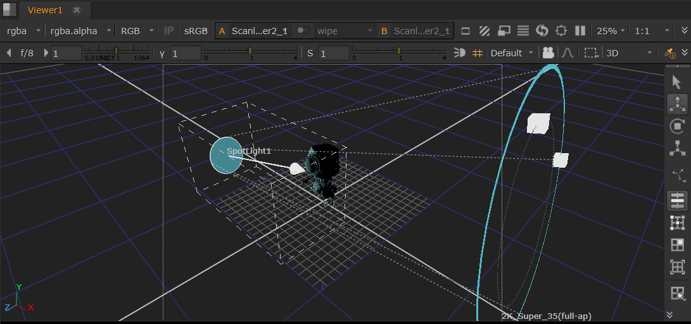
Task: Lock view to the 3D camera
Action: coord(548,53)
